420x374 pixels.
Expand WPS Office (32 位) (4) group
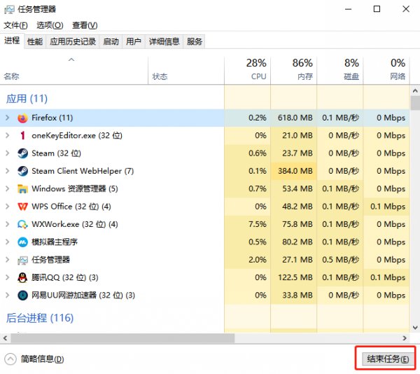8,207
